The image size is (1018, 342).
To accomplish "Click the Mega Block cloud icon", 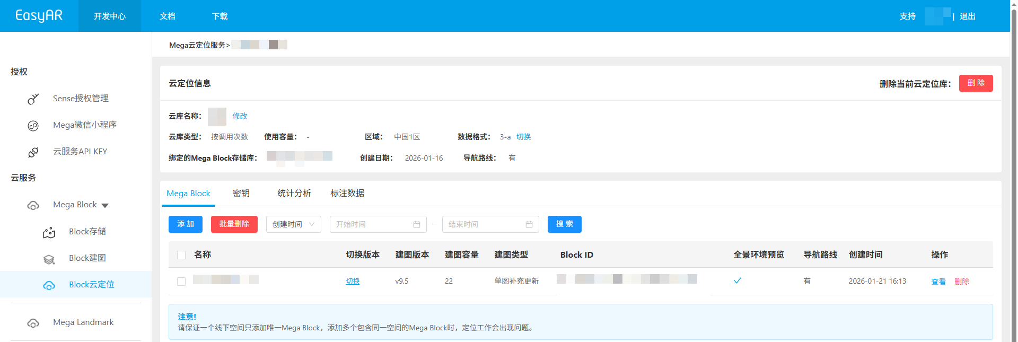I will tap(33, 205).
